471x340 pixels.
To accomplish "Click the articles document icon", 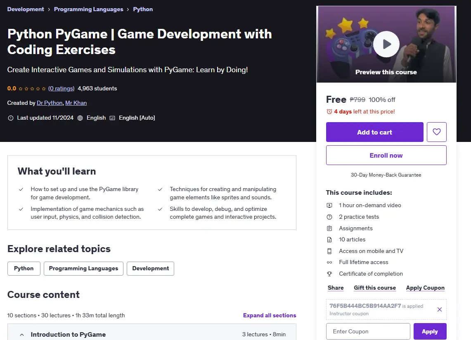I will click(329, 240).
